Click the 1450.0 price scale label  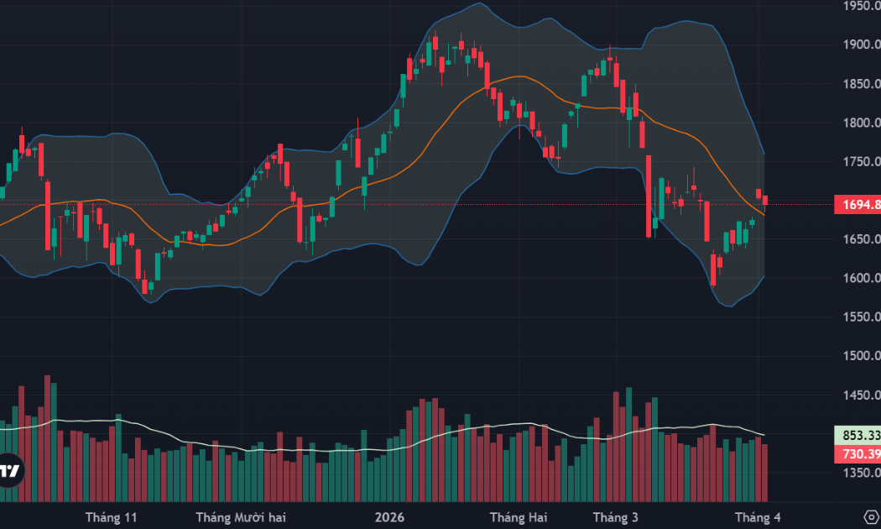(x=861, y=395)
